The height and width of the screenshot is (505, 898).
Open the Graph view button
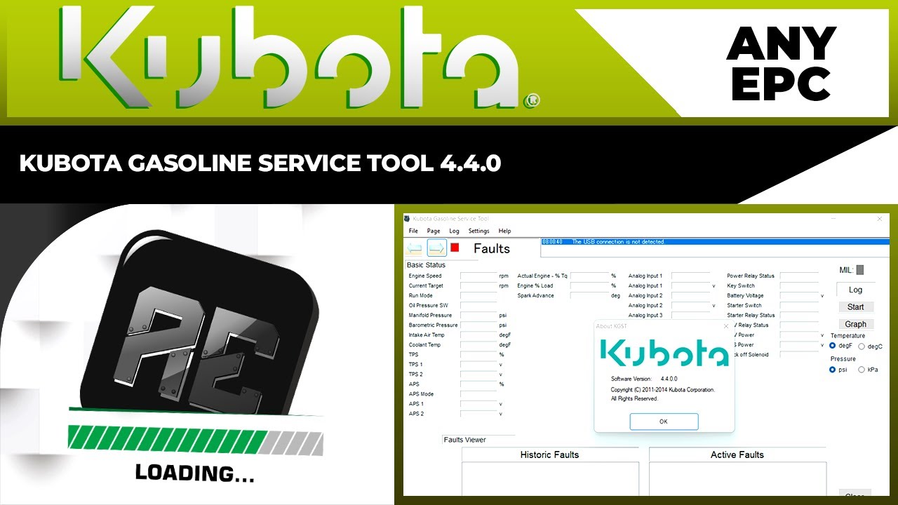tap(855, 324)
